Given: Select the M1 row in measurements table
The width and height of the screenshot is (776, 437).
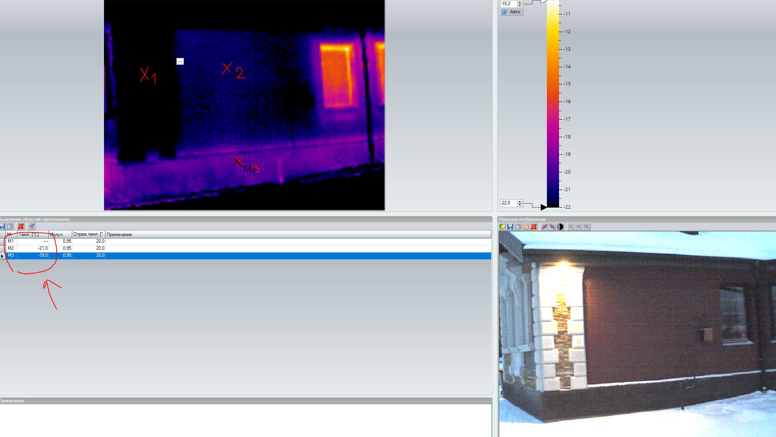Looking at the screenshot, I should [11, 241].
